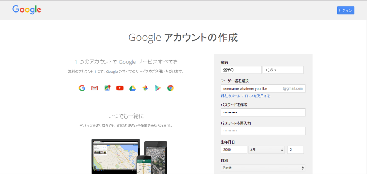Click the Google Maps icon
Viewport: 367px width, 174px height.
pyautogui.click(x=108, y=88)
